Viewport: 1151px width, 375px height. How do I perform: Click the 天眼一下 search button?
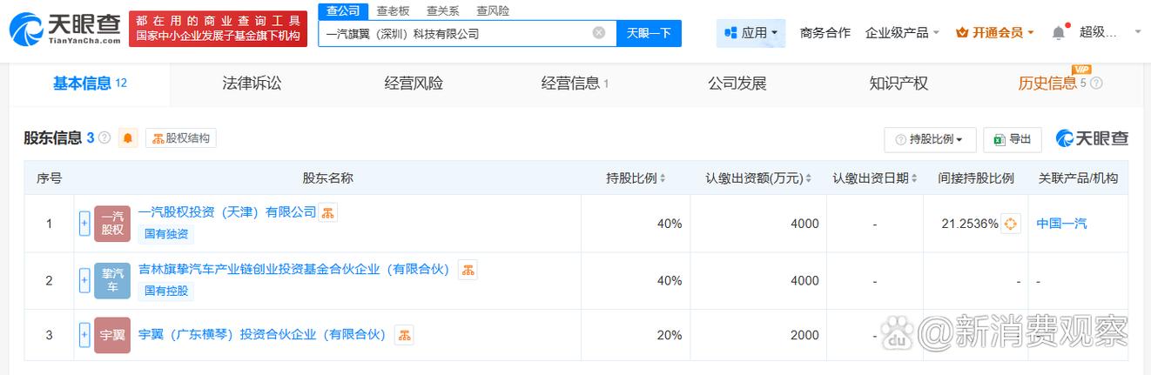coord(649,33)
